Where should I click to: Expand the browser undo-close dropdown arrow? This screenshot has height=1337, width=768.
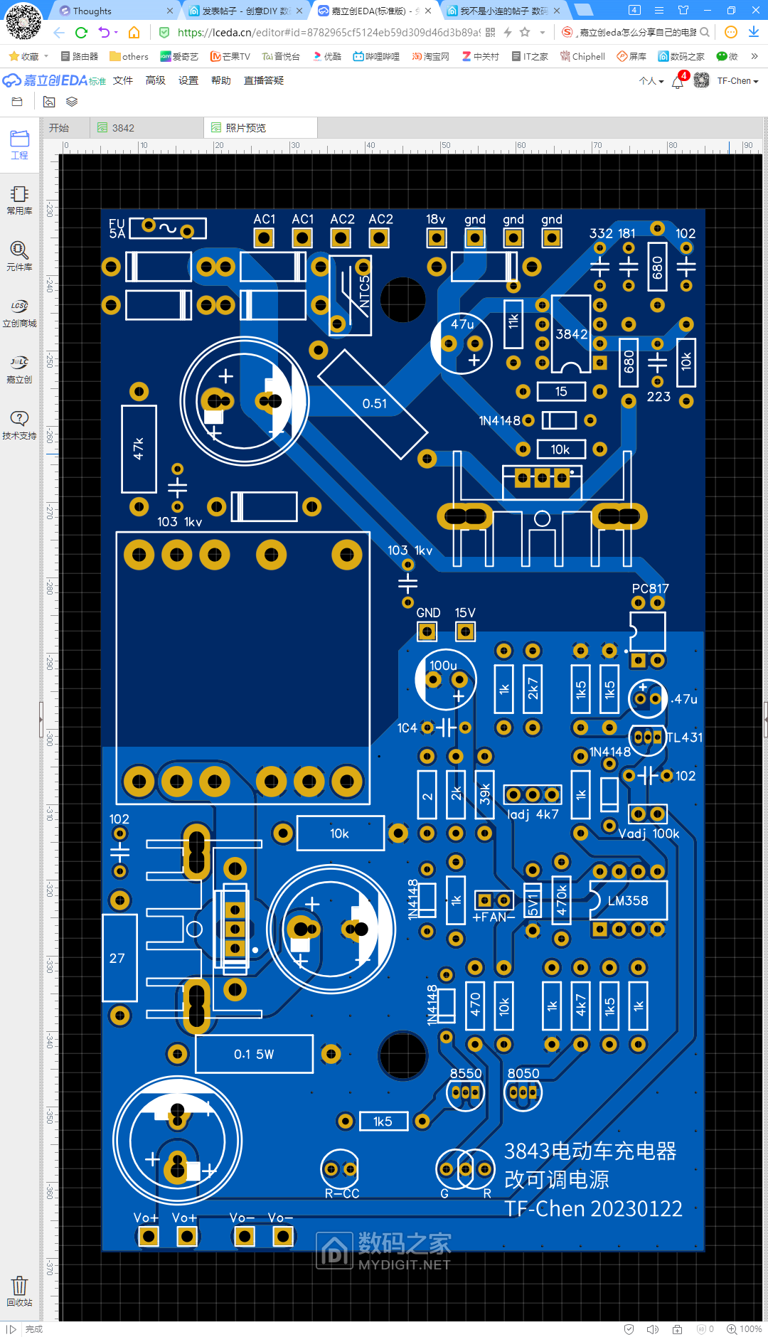(x=116, y=32)
